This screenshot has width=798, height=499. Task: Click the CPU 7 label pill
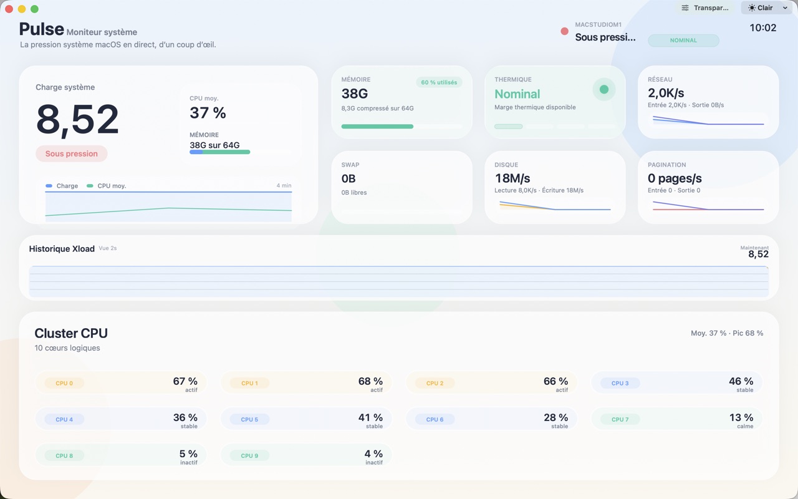point(620,419)
